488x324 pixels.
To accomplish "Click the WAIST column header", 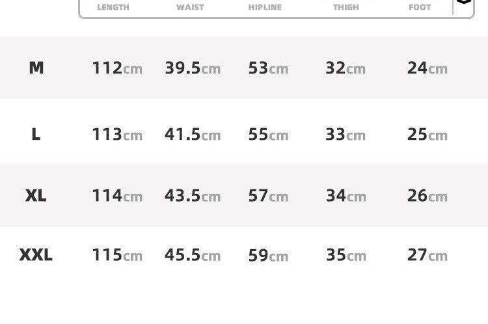I will [x=190, y=7].
